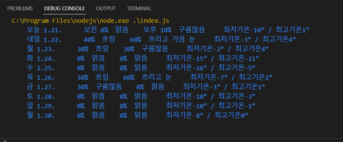Select the 내일 1.22. forecast line
Screen dimensions: 343x142
tap(161, 39)
